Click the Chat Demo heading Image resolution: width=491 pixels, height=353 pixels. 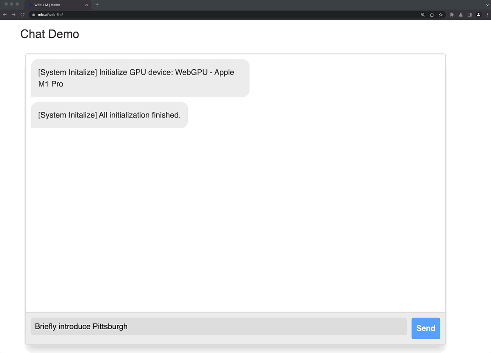49,34
